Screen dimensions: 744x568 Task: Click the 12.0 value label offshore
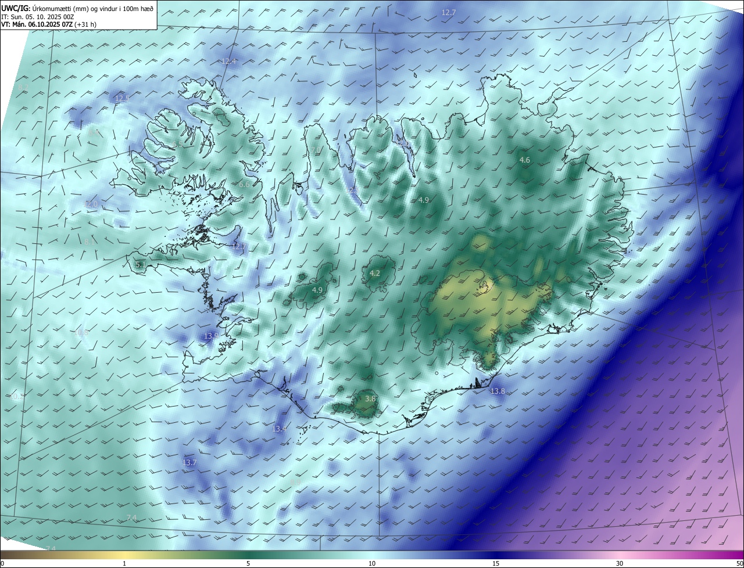pos(91,204)
